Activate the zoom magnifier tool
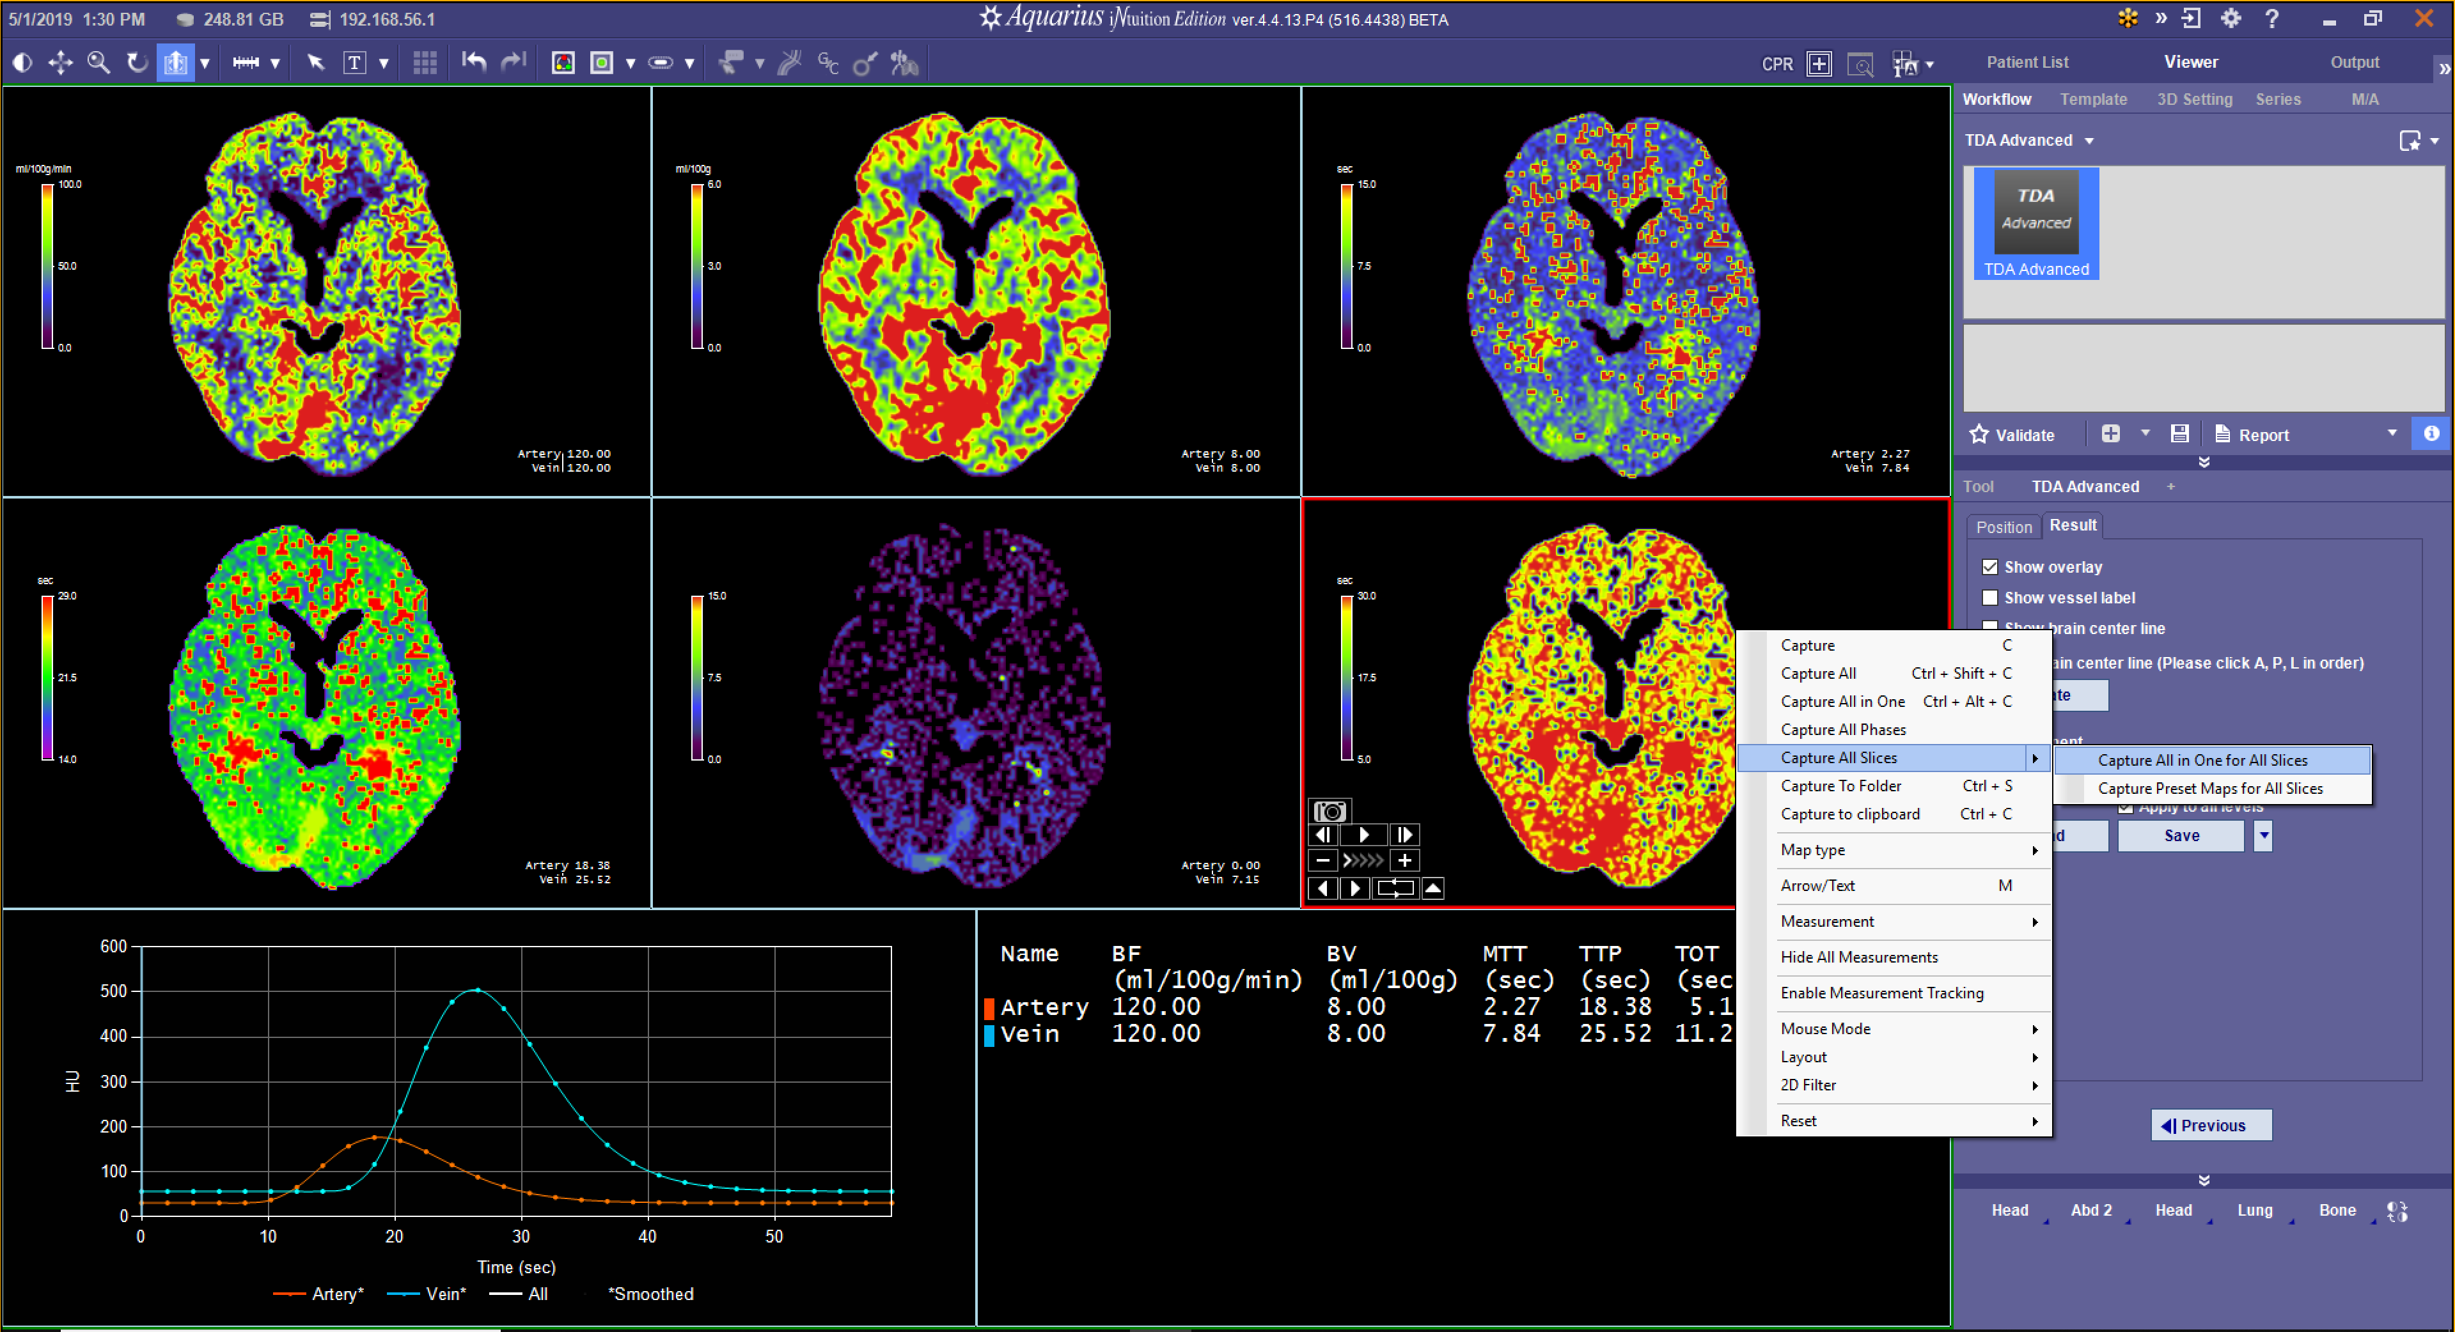 (98, 62)
